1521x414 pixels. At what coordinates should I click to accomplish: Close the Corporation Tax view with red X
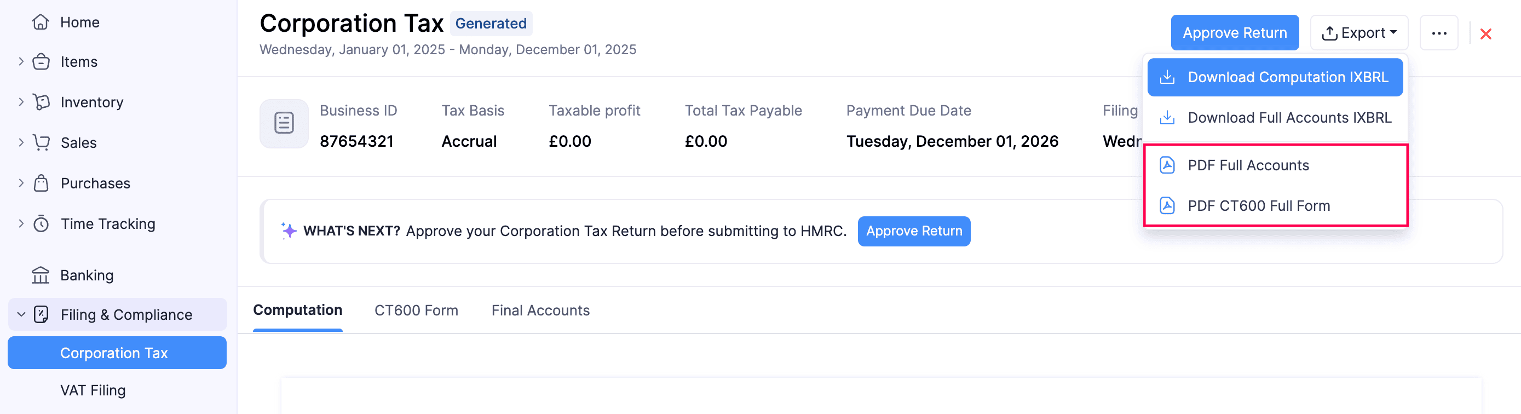(1485, 34)
